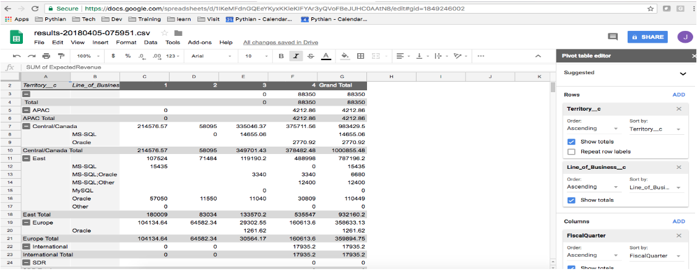Uncheck Show totals under Territory__c
This screenshot has width=700, height=274.
pos(571,142)
